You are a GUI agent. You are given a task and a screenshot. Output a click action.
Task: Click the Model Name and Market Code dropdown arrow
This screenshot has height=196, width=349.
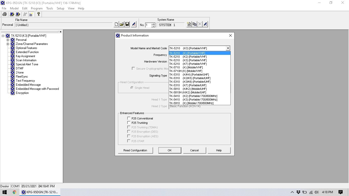tap(228, 48)
